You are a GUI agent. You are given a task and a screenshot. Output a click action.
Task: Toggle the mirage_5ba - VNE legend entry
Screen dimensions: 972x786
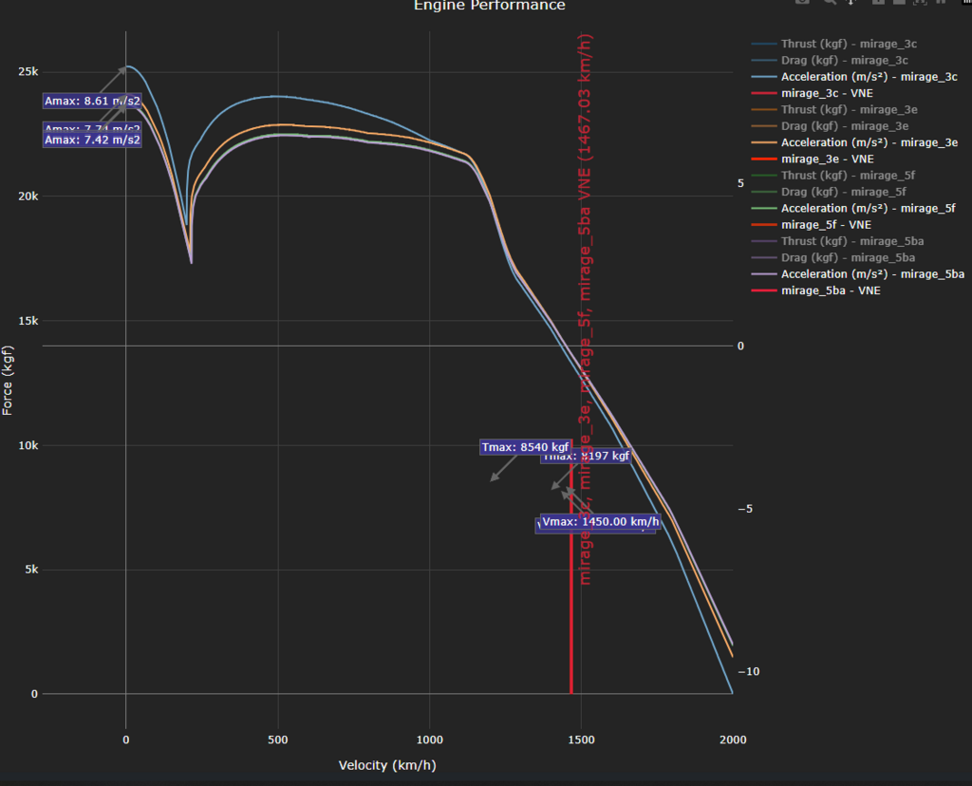(x=830, y=290)
